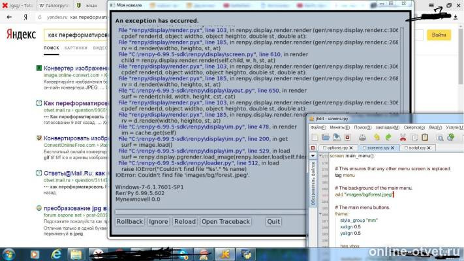Click the Open Traceback button
This screenshot has width=464, height=261.
(226, 222)
